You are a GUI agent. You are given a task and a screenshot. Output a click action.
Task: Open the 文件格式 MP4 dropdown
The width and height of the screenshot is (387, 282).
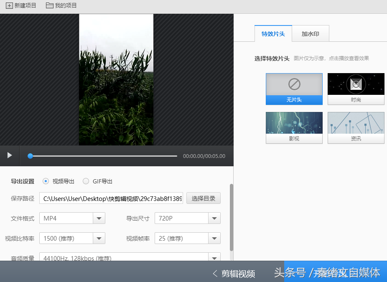point(99,218)
